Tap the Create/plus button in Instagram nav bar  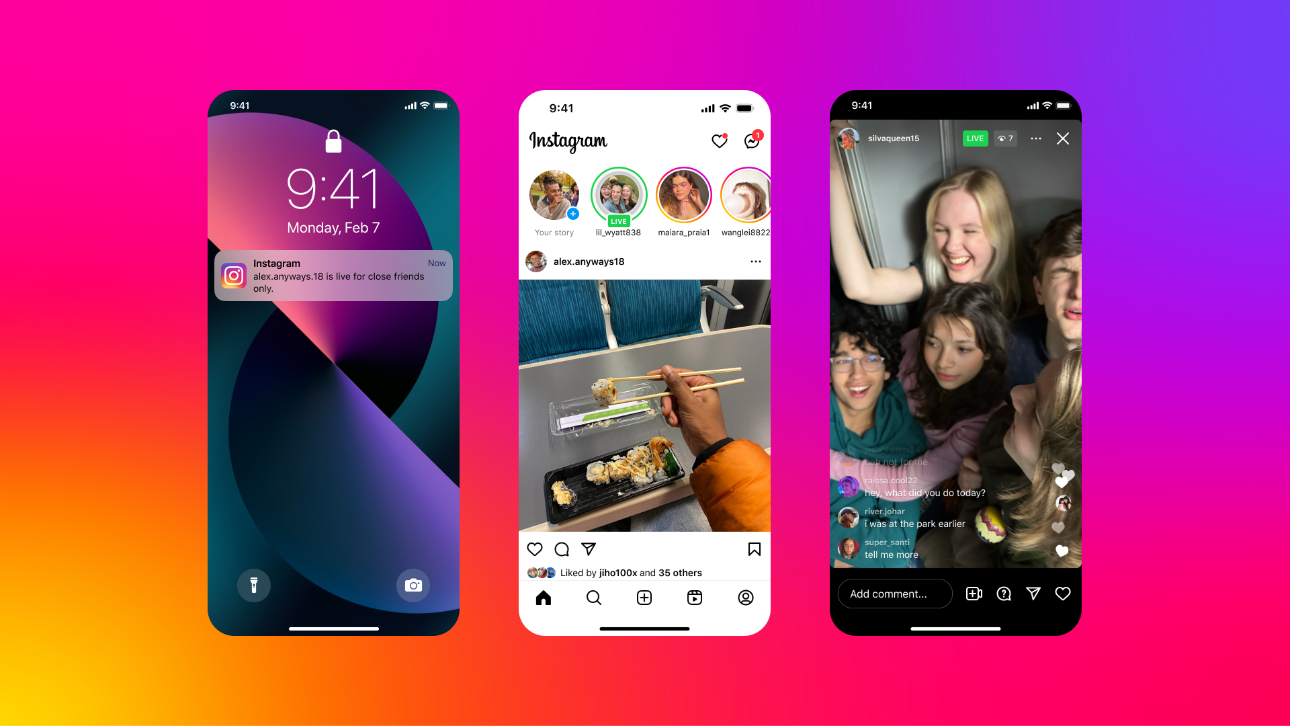(x=643, y=598)
